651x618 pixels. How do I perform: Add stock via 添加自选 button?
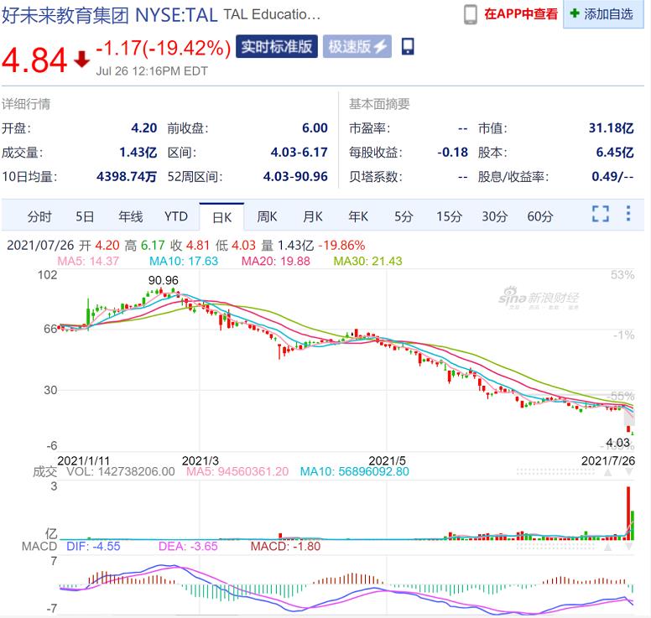(x=603, y=14)
